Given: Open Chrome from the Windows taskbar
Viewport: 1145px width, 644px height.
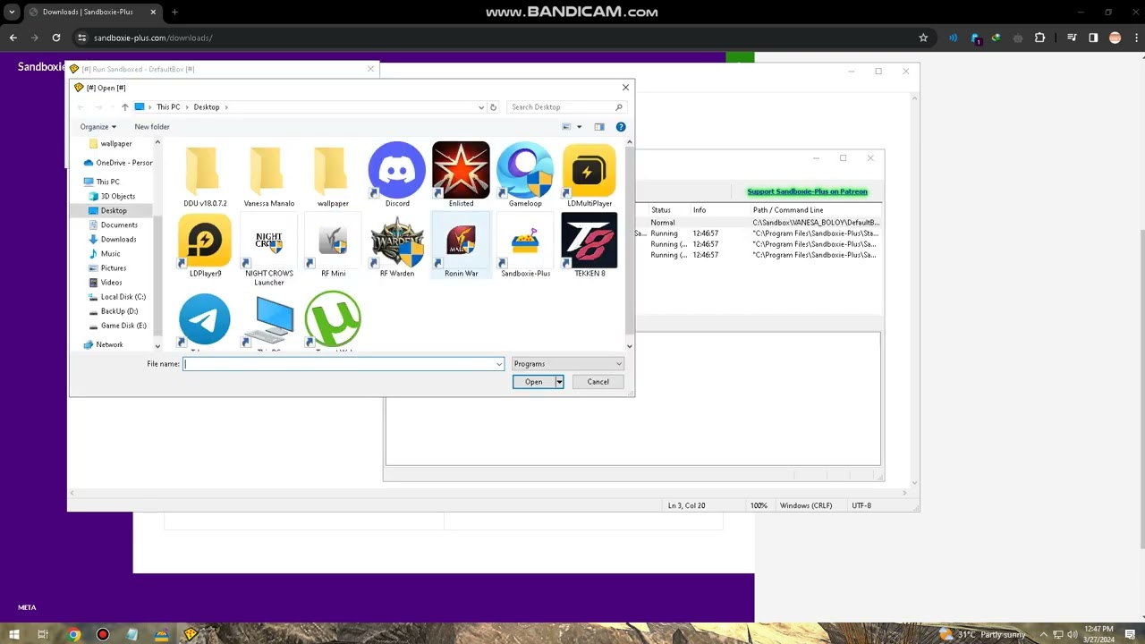Looking at the screenshot, I should [74, 634].
